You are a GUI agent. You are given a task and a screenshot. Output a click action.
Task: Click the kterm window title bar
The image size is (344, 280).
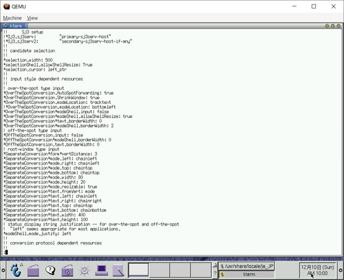[x=171, y=26]
